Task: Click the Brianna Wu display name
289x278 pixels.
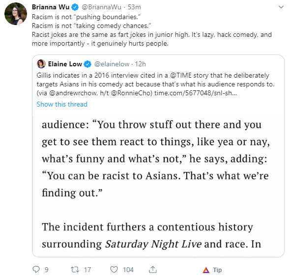Action: (51, 7)
